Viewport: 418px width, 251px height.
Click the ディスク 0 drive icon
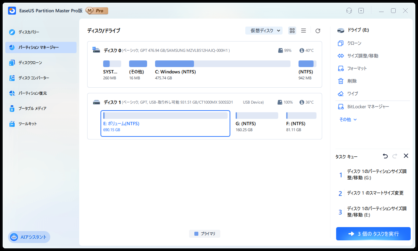96,50
